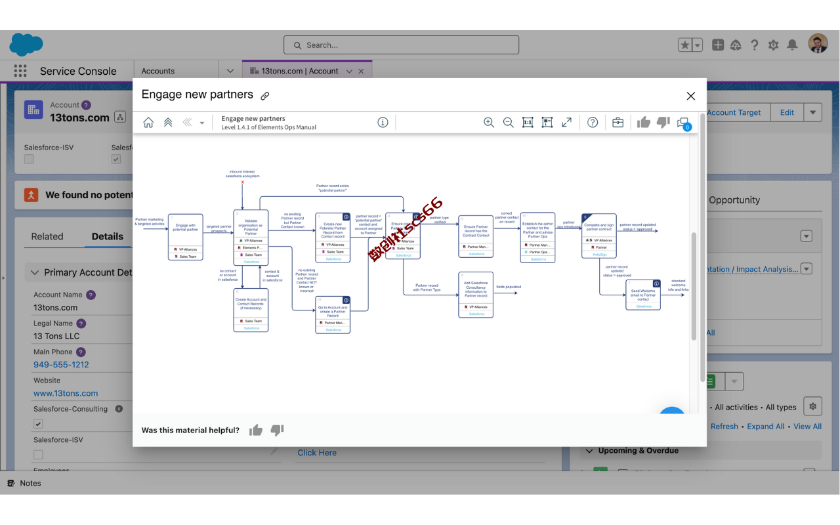Open the notifications bell

(x=792, y=45)
